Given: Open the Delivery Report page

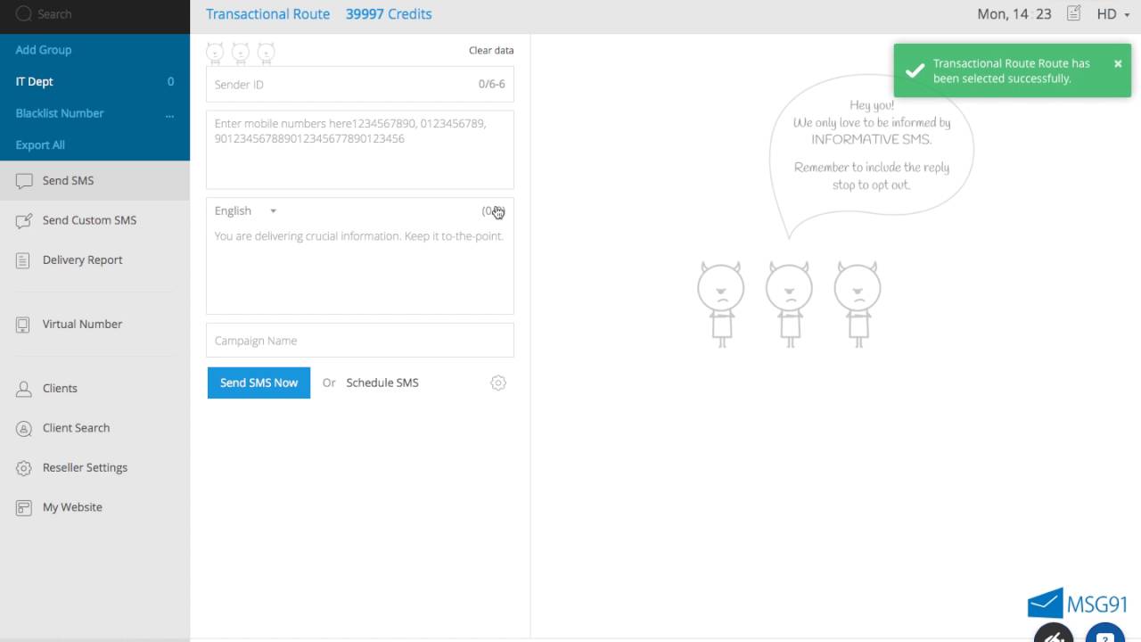Looking at the screenshot, I should pyautogui.click(x=94, y=260).
